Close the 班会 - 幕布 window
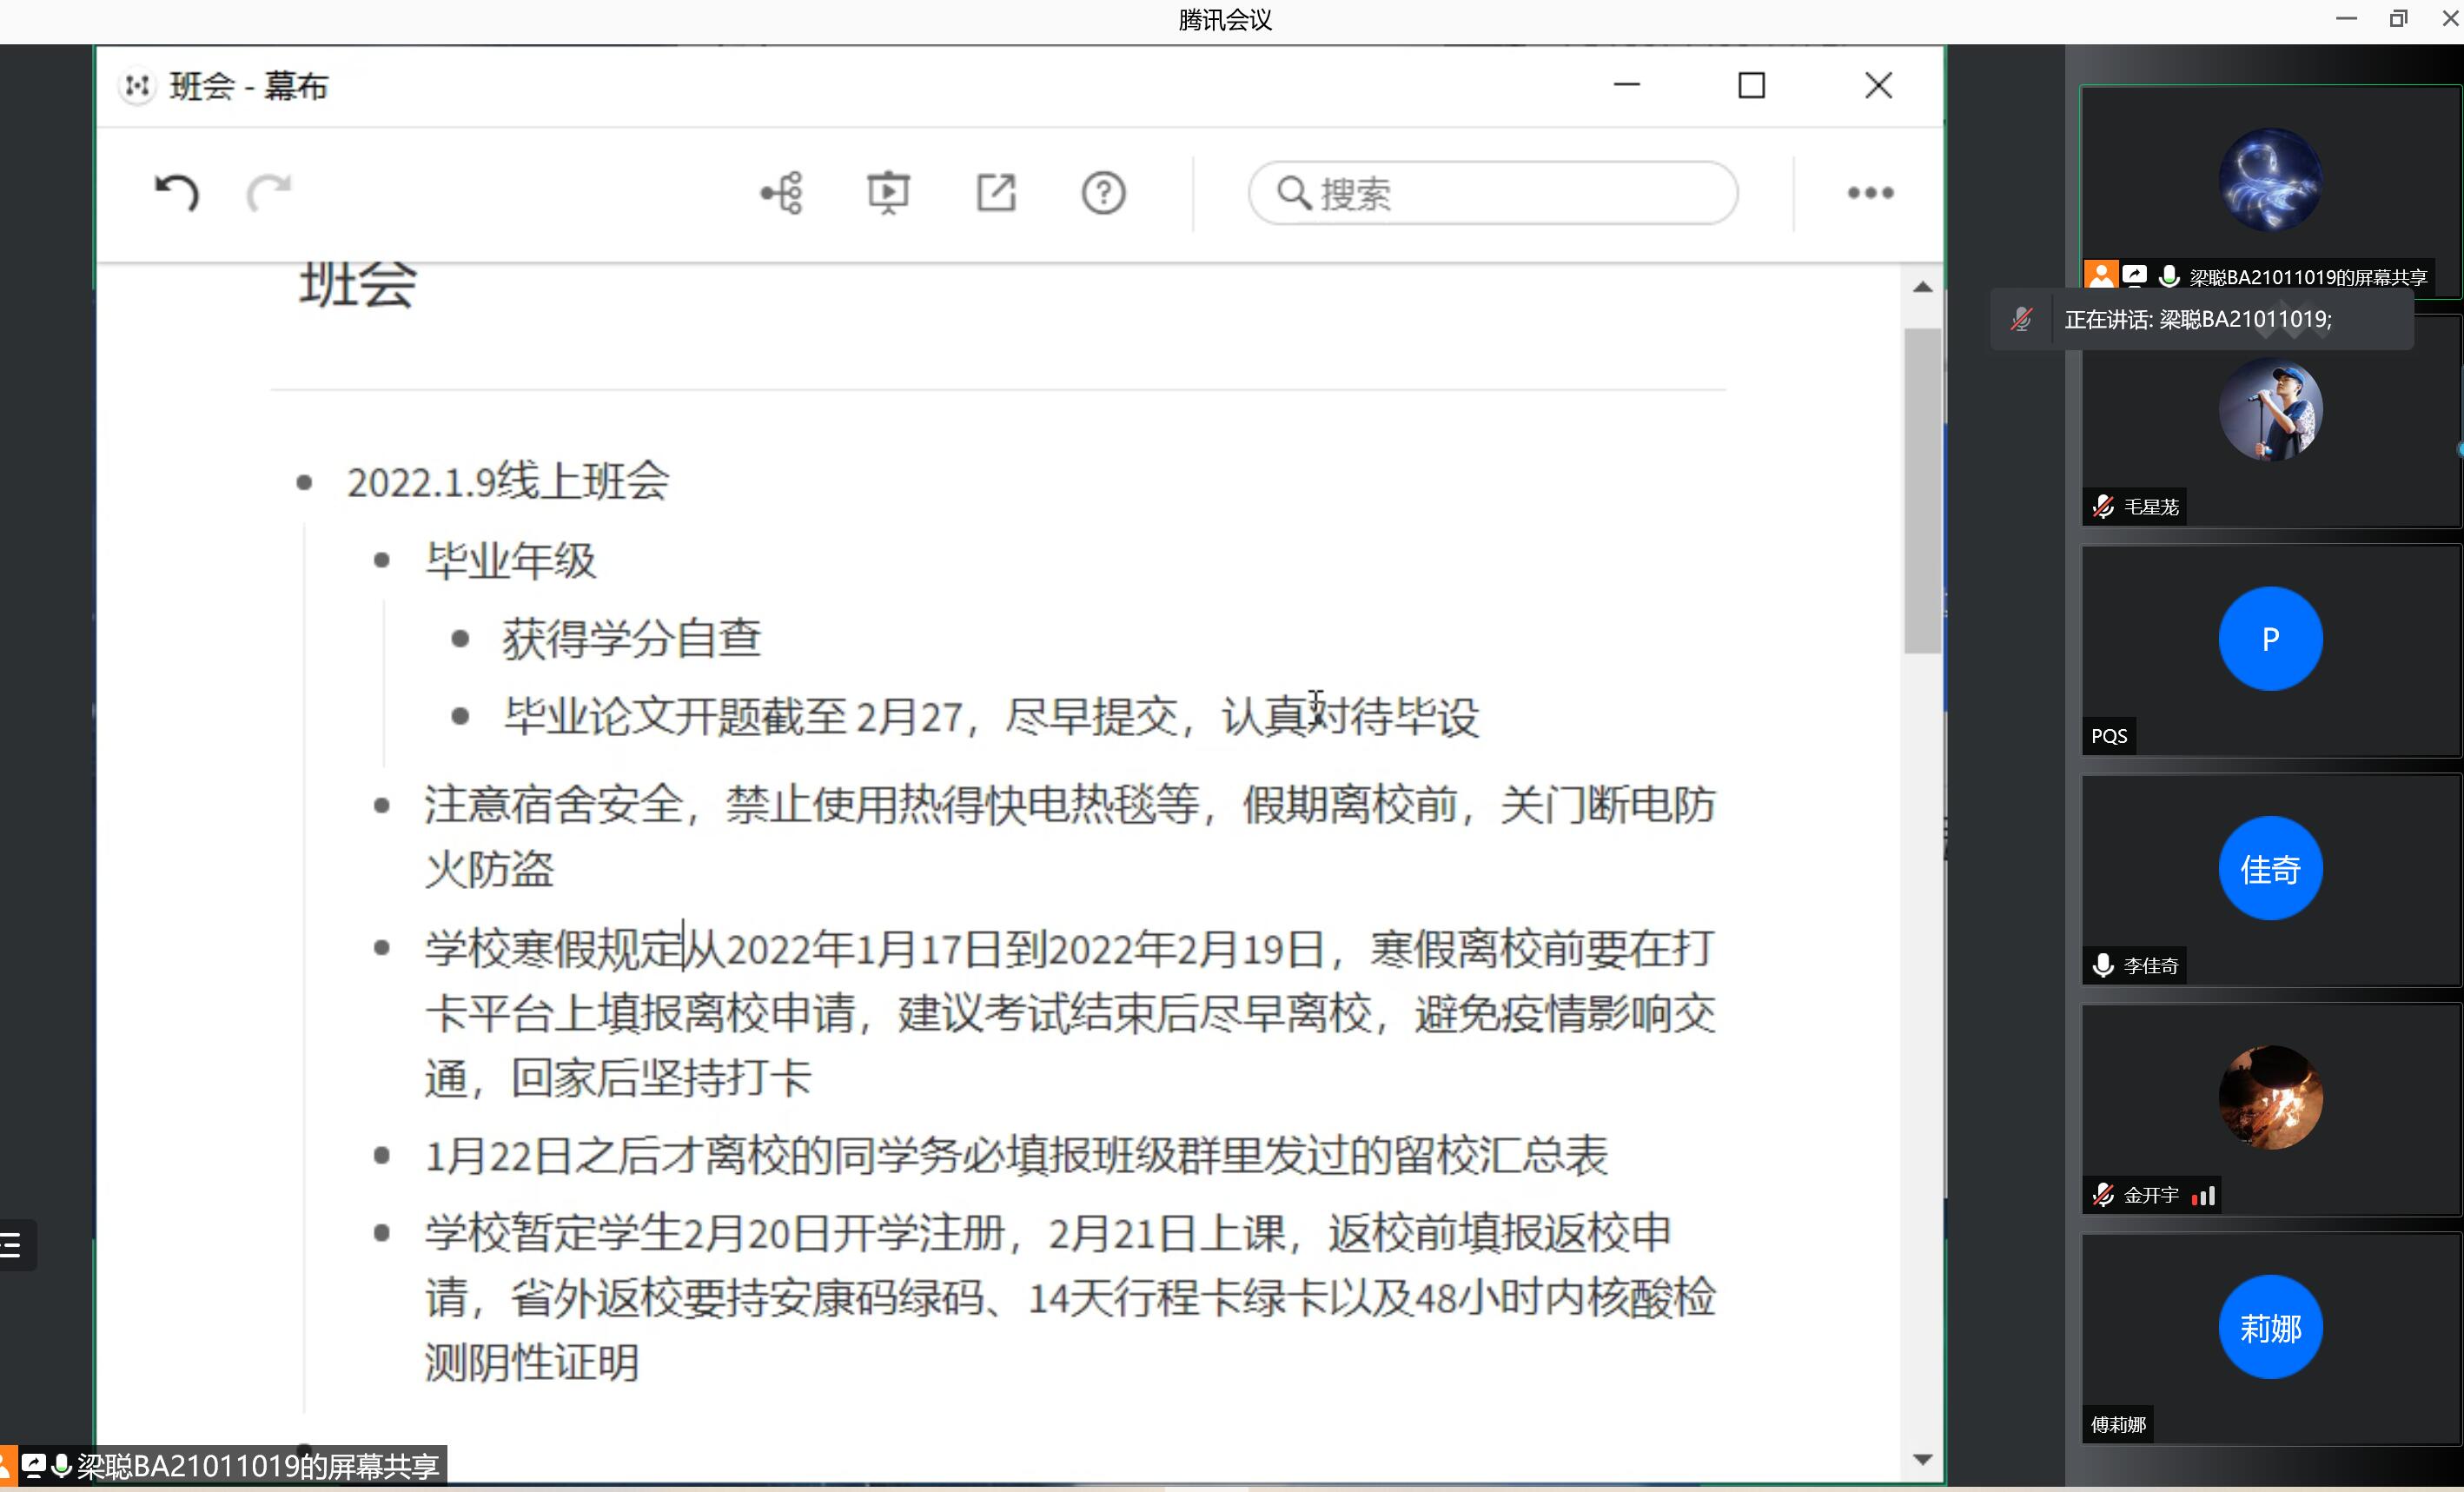Viewport: 2464px width, 1492px height. point(1878,86)
